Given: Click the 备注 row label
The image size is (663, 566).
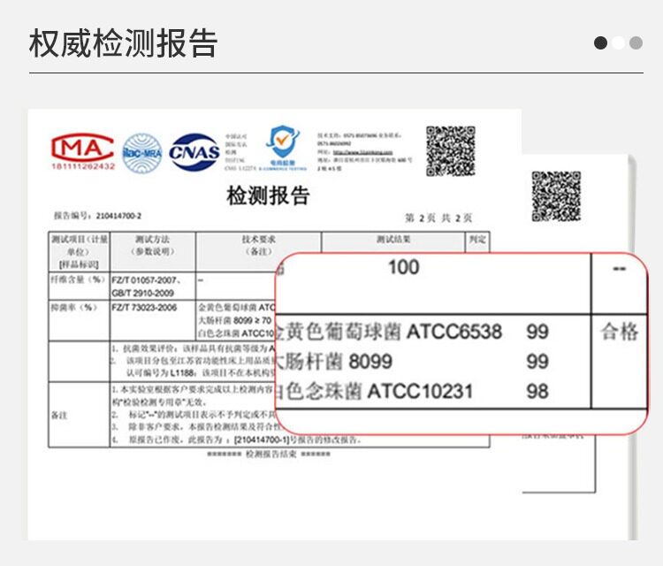Looking at the screenshot, I should tap(59, 416).
